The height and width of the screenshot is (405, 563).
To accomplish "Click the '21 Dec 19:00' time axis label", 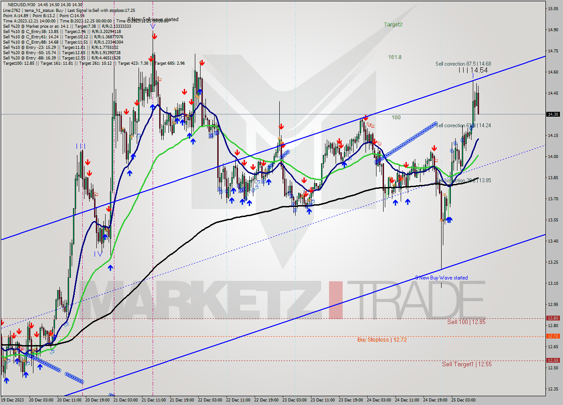I will point(182,400).
